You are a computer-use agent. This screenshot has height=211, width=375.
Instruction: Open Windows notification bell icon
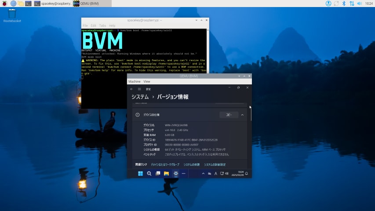coord(247,174)
